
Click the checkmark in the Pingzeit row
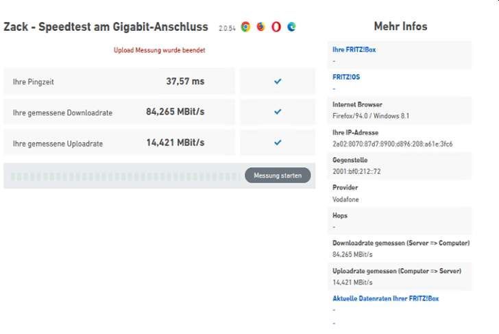[x=278, y=82]
